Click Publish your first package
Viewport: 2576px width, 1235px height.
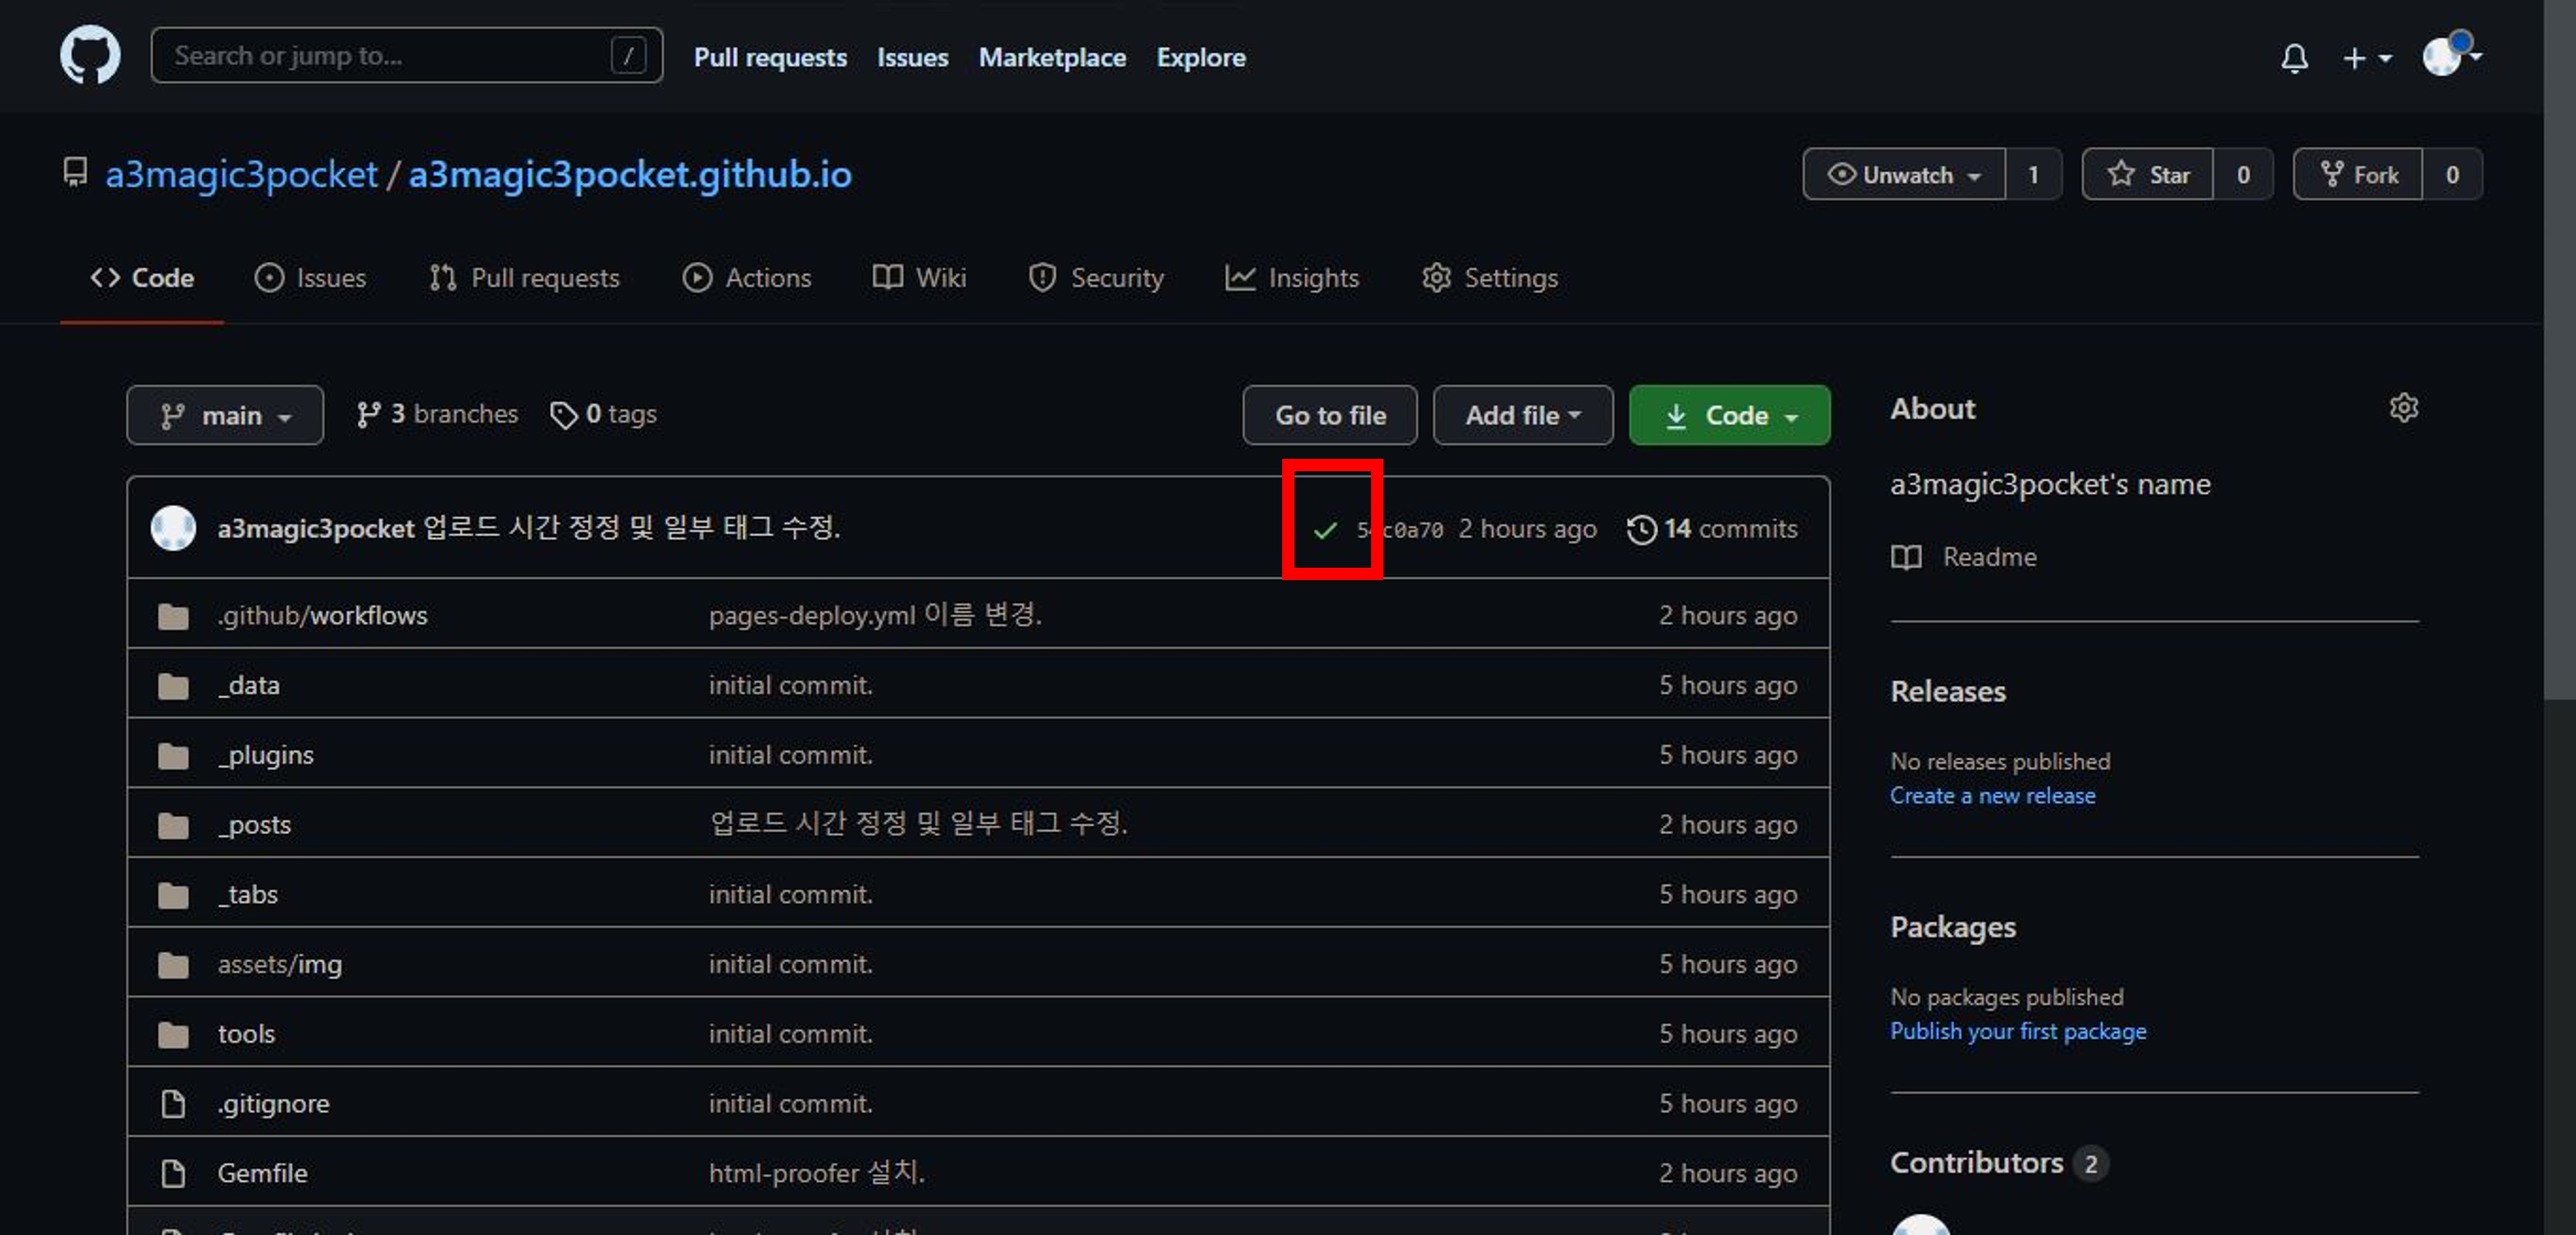pos(2018,1031)
